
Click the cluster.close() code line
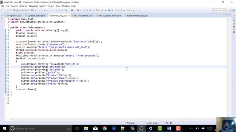point(27,89)
